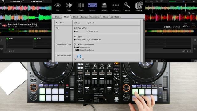The width and height of the screenshot is (197, 111).
Task: Shift key down with left arrow
Action: (183, 27)
